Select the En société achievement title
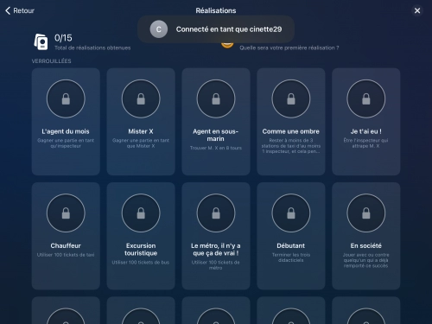 point(366,245)
